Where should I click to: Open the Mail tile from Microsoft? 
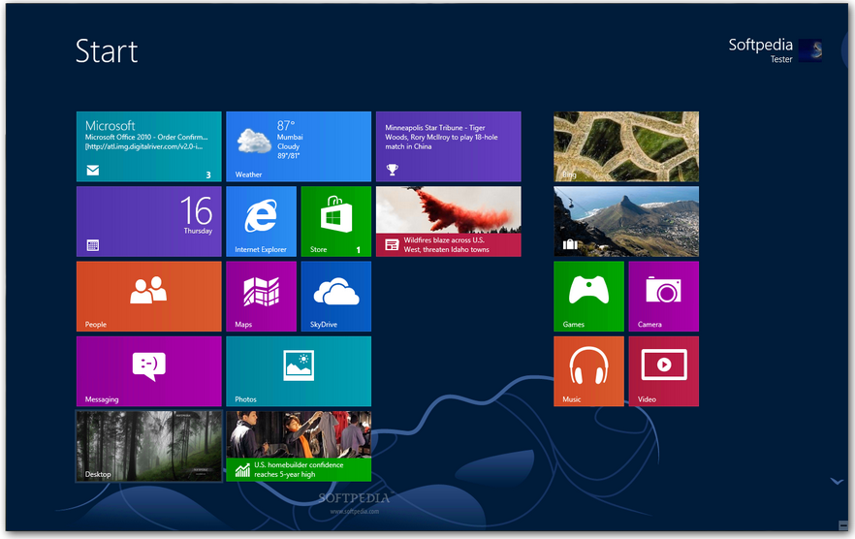click(x=149, y=146)
